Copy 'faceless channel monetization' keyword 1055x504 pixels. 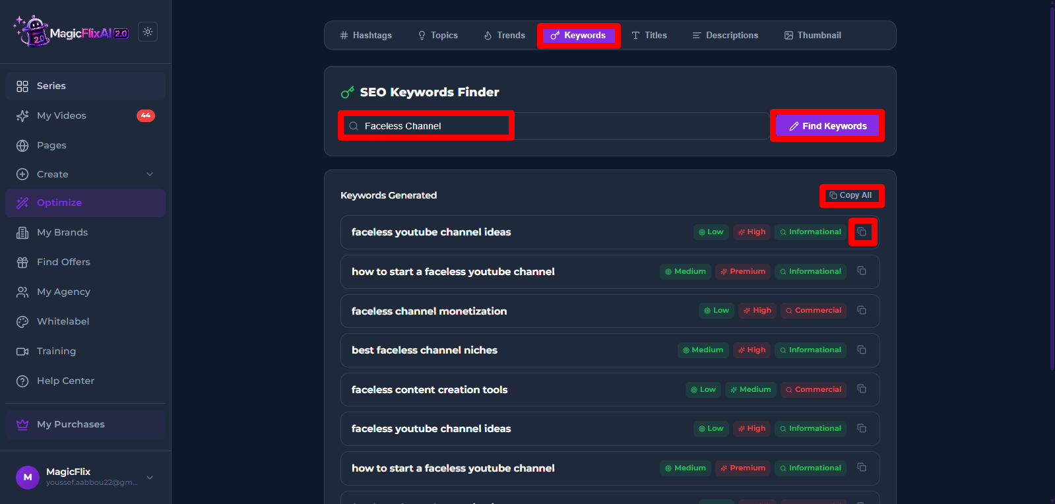862,310
